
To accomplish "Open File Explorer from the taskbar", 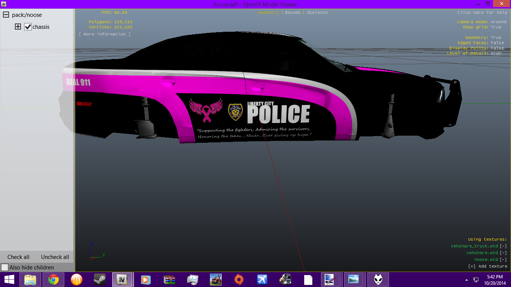I will pyautogui.click(x=30, y=280).
